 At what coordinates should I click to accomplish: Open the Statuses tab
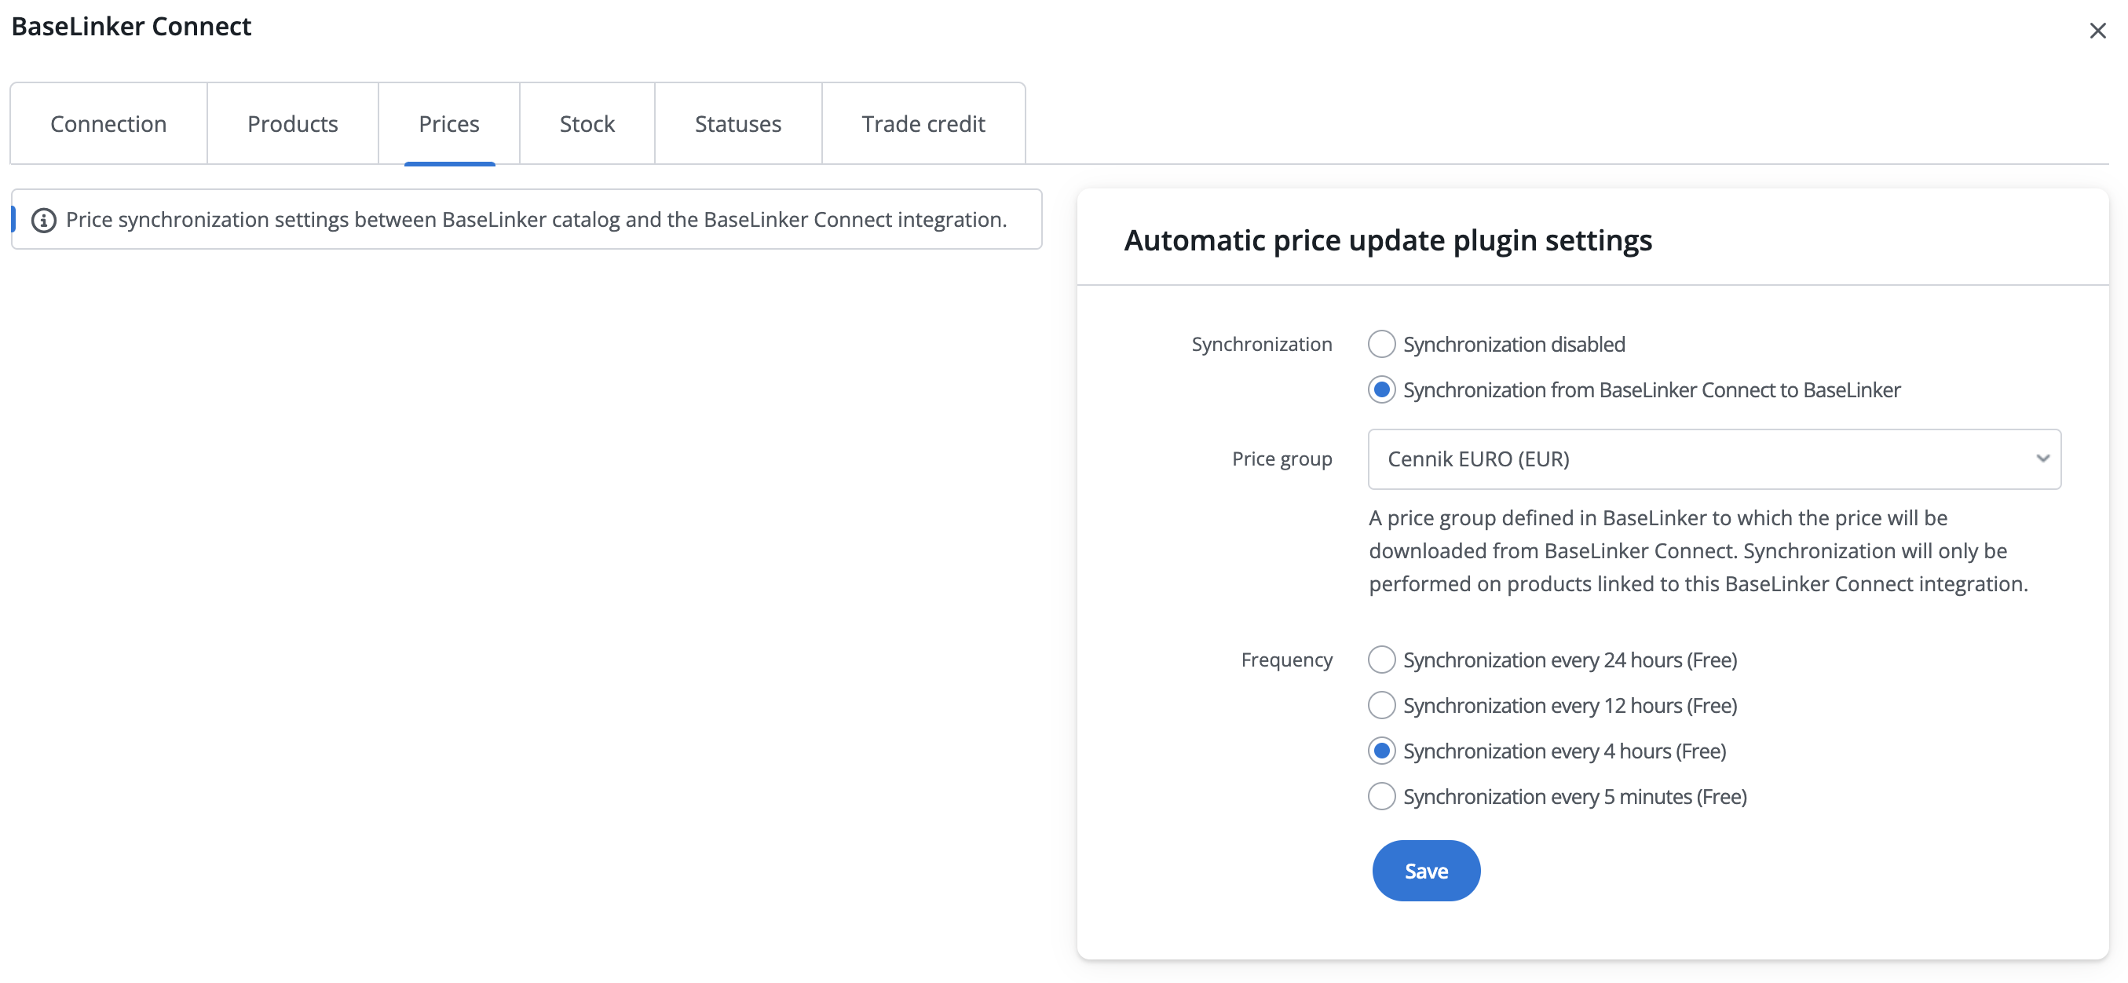click(737, 124)
